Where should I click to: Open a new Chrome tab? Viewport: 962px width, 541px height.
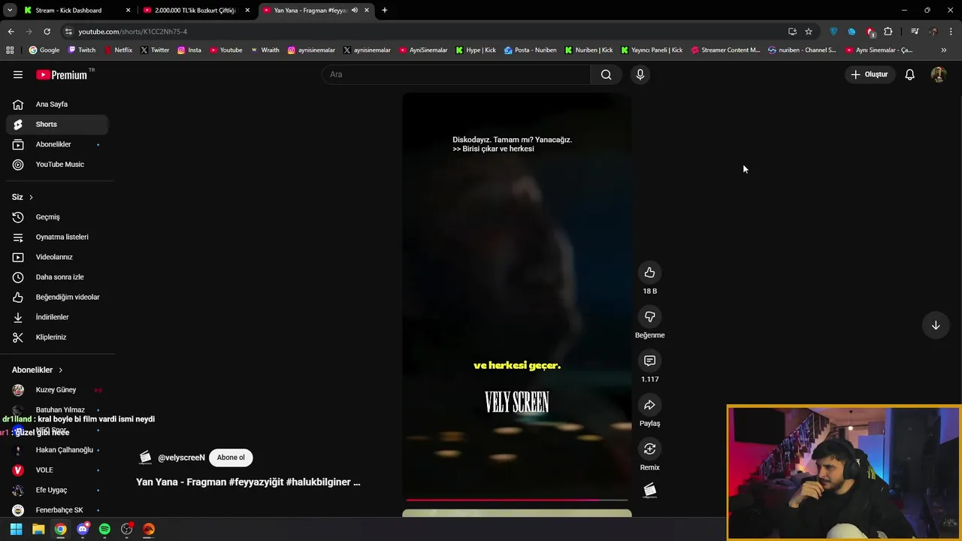pyautogui.click(x=385, y=11)
